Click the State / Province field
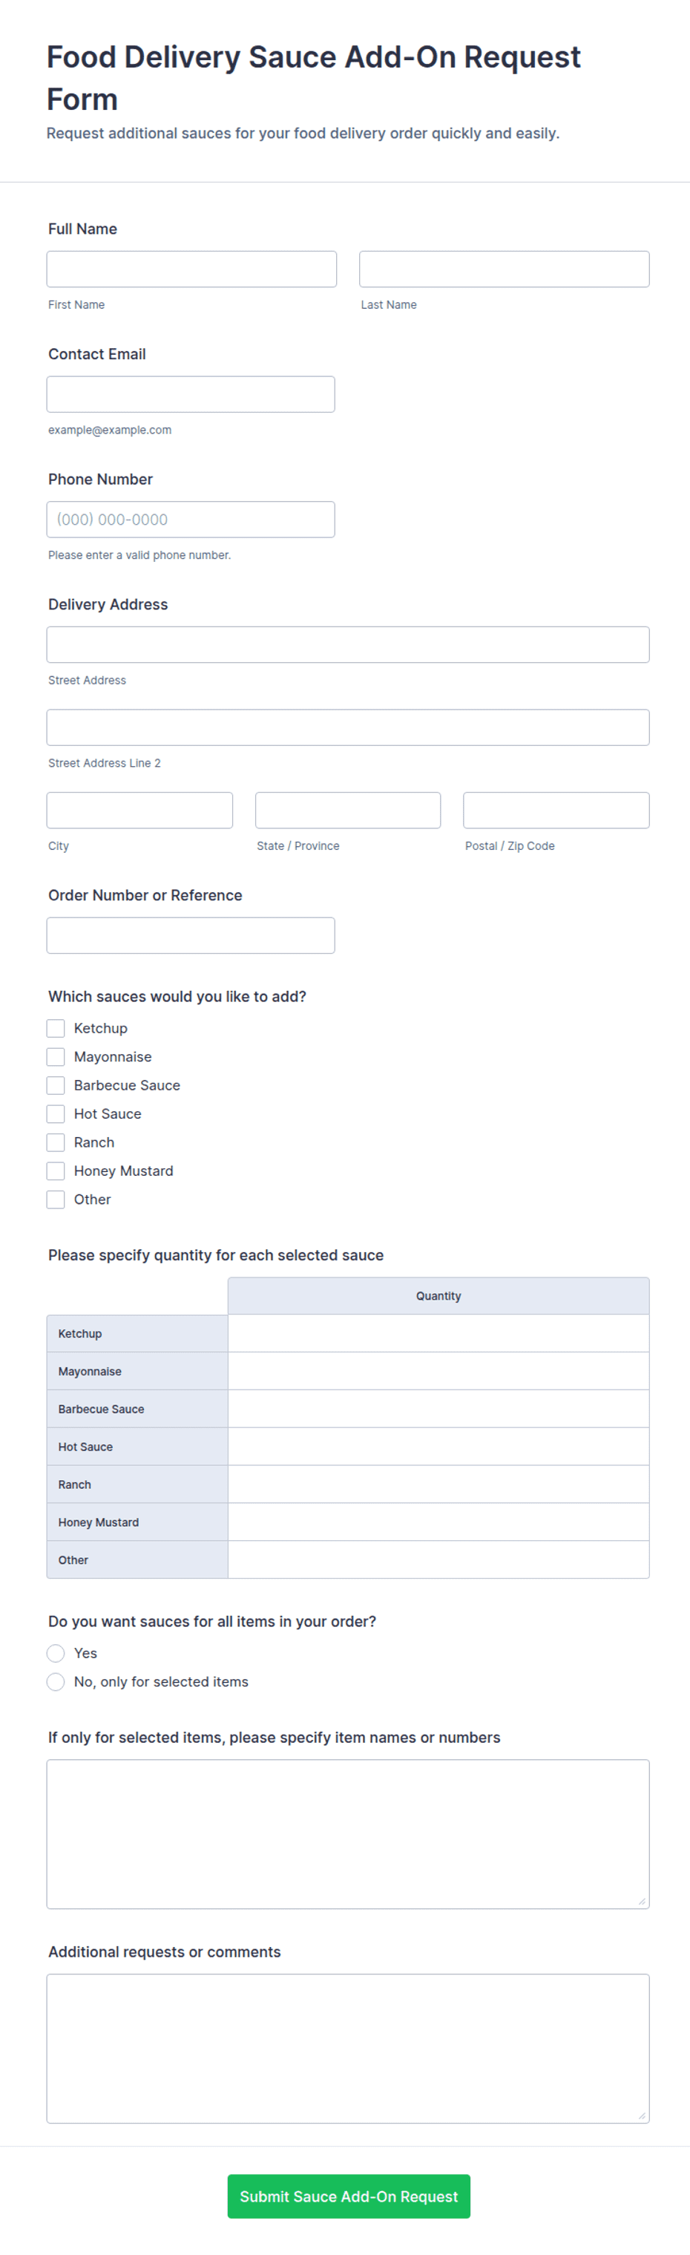This screenshot has height=2255, width=690. [x=348, y=810]
